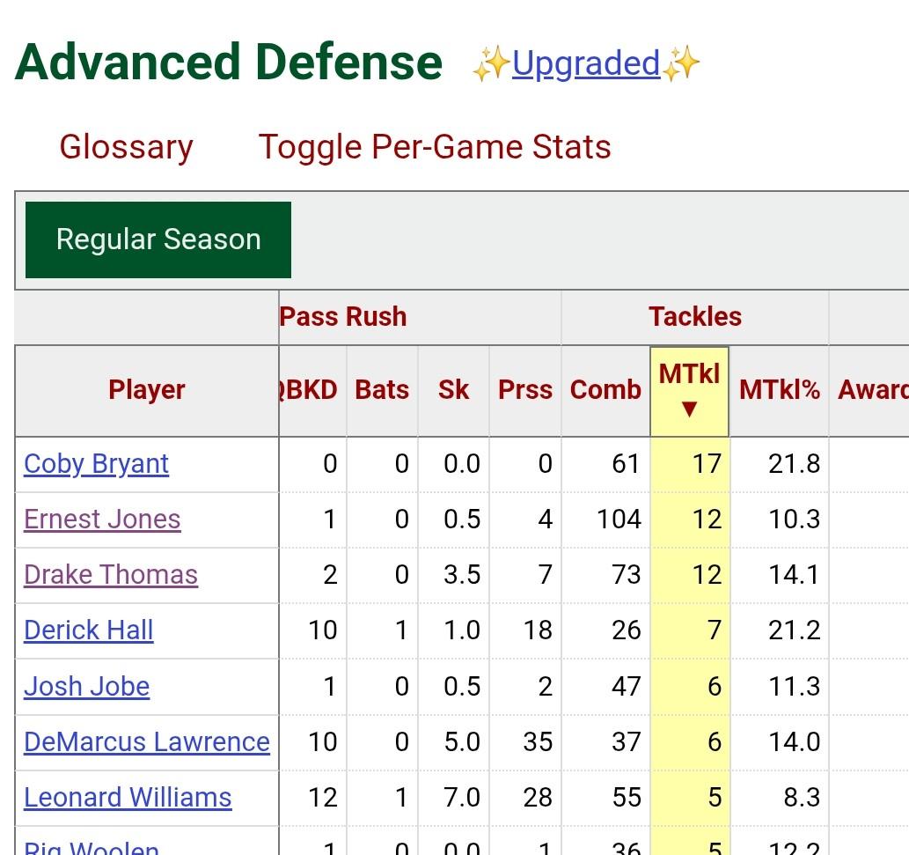
Task: Open Drake Thomas player page
Action: (x=111, y=575)
